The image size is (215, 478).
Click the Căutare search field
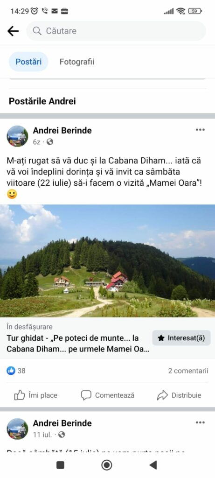(x=116, y=31)
